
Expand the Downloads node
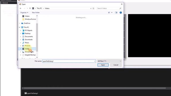click(x=21, y=40)
